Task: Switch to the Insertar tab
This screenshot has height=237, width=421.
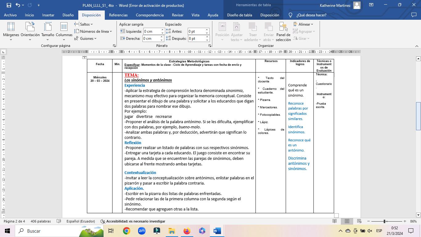Action: click(48, 15)
